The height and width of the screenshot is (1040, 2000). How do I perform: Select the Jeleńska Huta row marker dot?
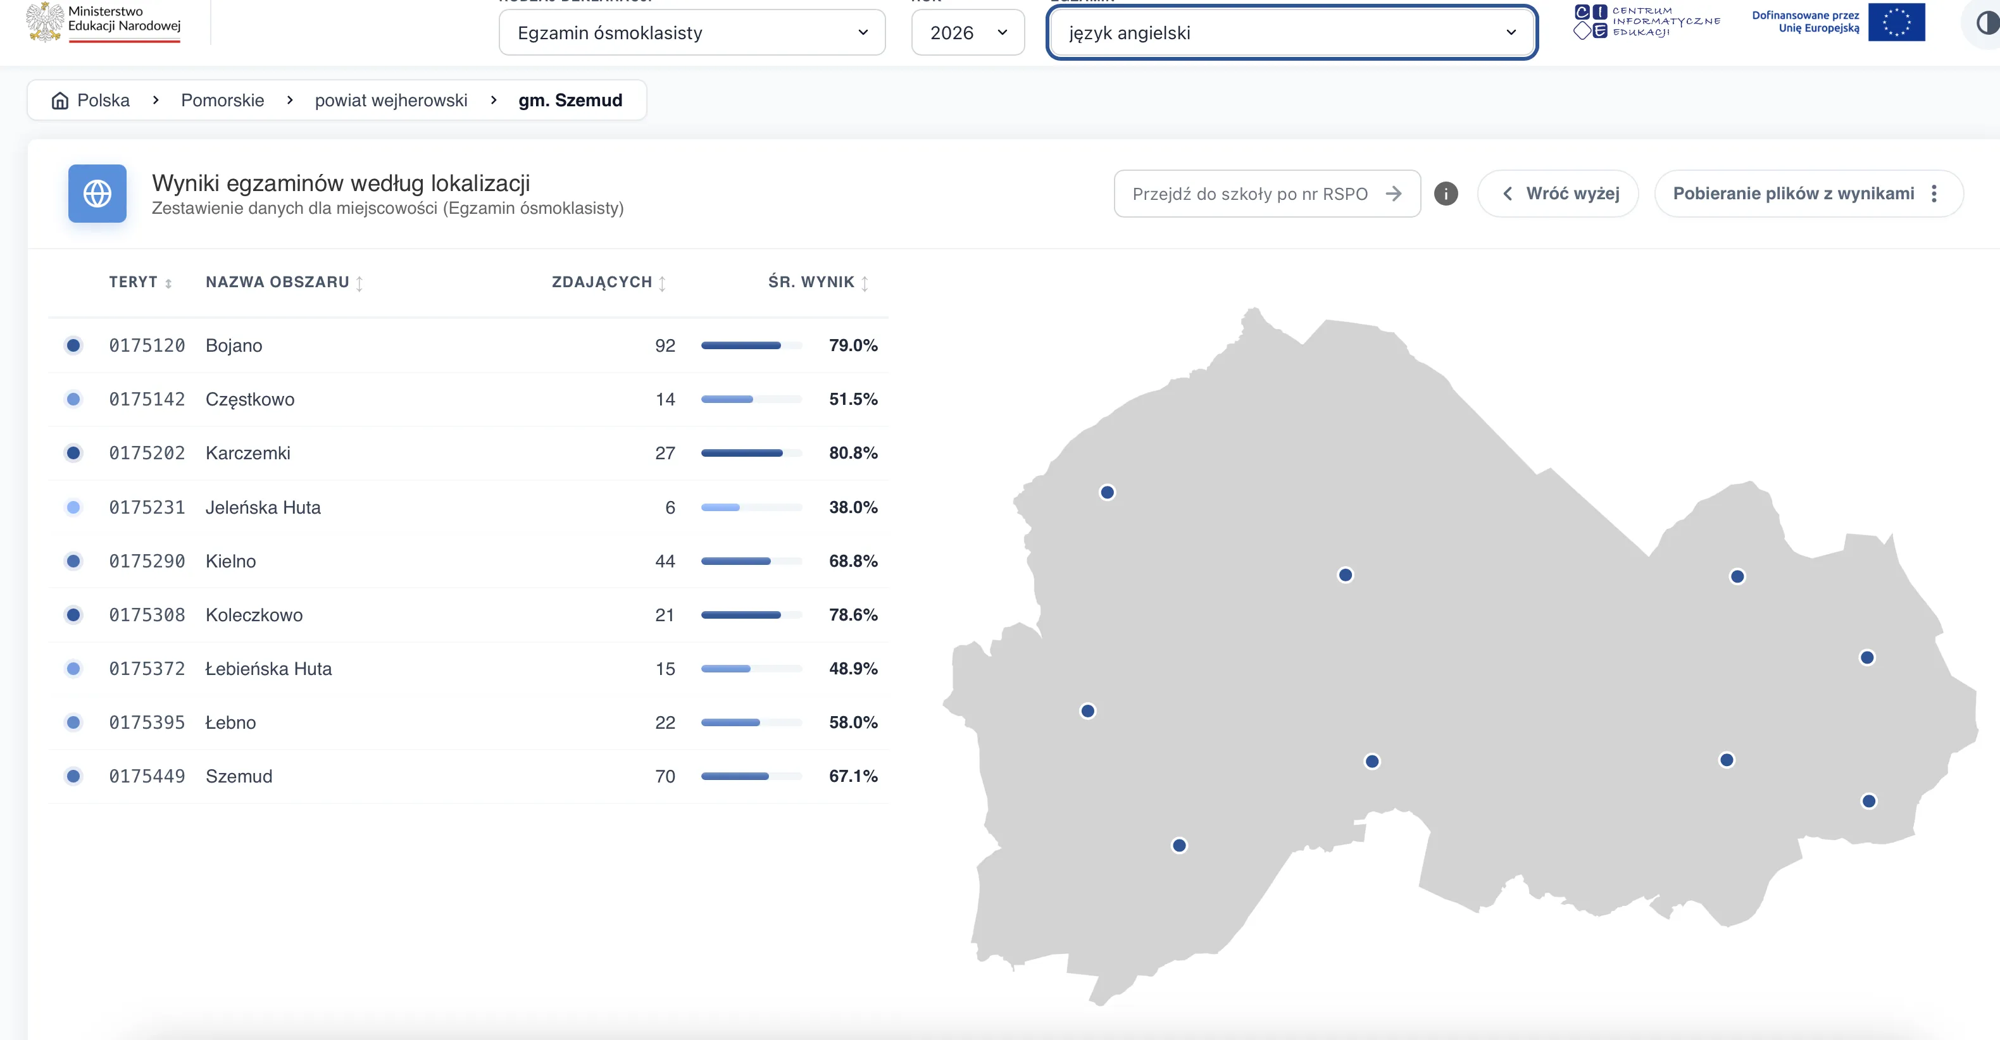pyautogui.click(x=73, y=507)
